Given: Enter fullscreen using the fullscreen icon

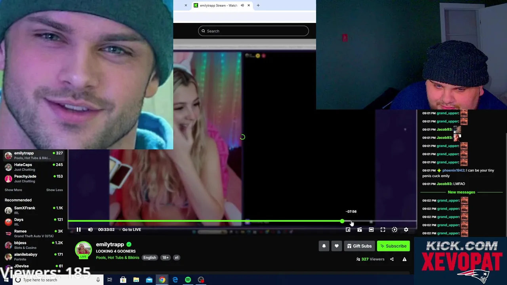Looking at the screenshot, I should [383, 230].
